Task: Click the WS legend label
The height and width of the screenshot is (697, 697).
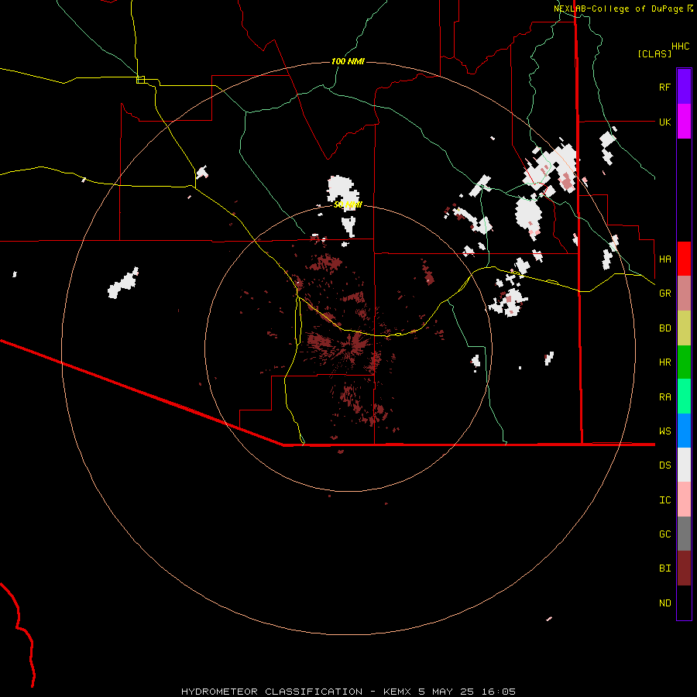Action: pos(664,431)
